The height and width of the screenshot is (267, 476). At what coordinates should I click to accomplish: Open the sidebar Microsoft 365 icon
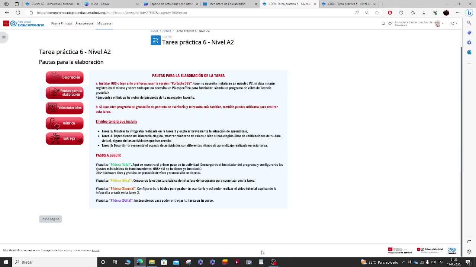469,42
